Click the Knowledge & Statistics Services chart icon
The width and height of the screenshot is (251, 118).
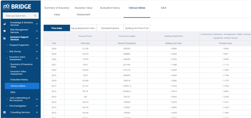[x=5, y=24]
